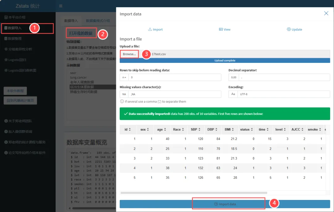Select 肺癌生存时间数据 sample dataset
334x212 pixels.
point(83,92)
